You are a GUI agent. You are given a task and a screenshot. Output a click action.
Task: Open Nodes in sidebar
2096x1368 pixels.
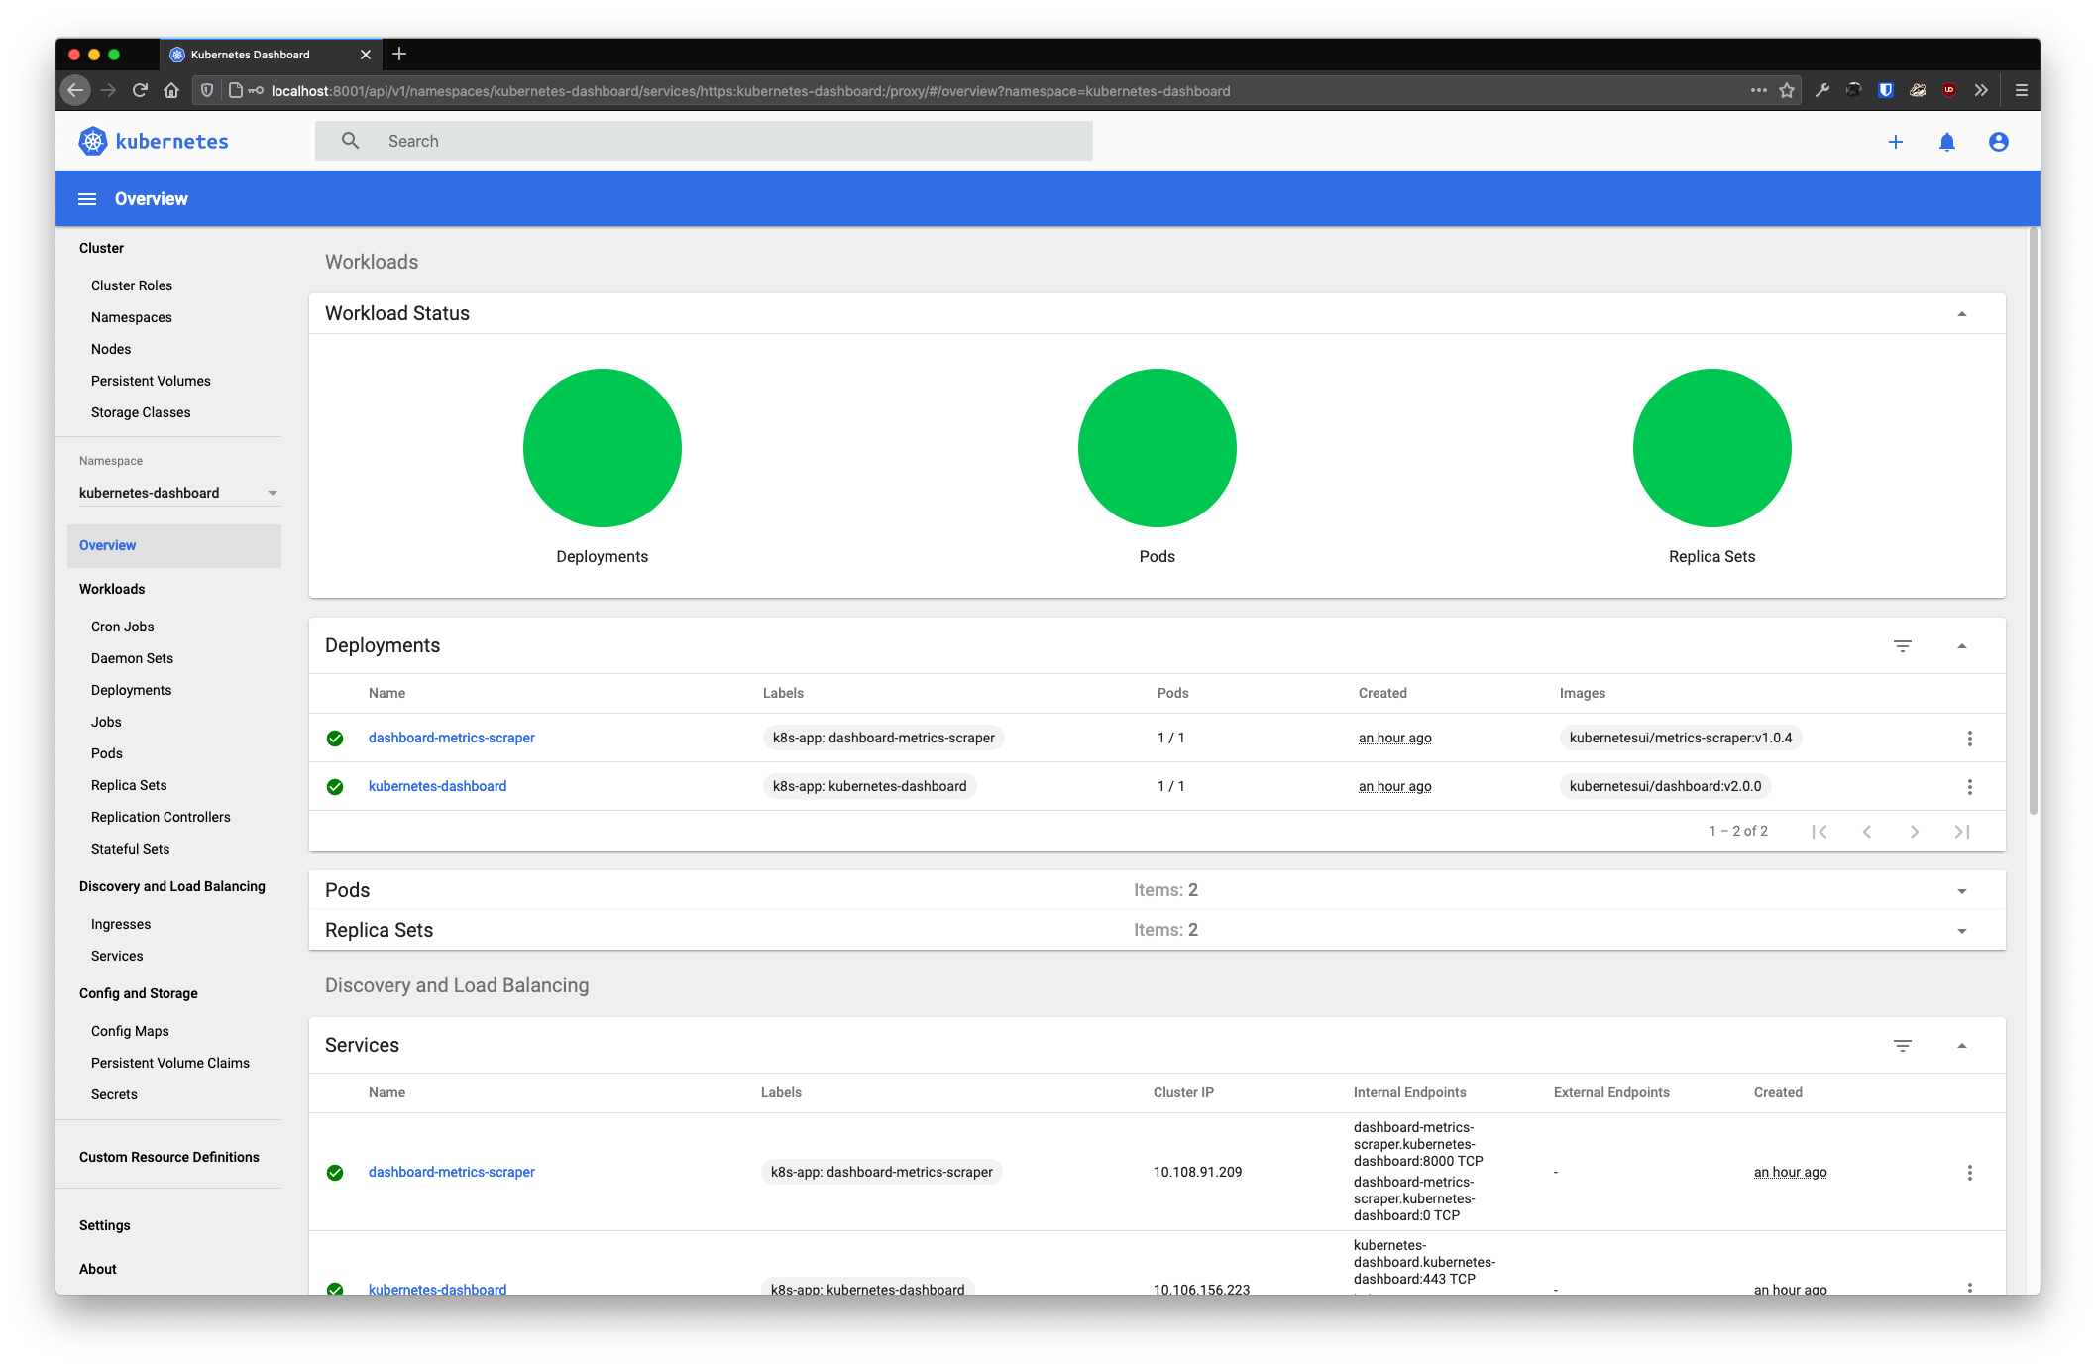111,349
